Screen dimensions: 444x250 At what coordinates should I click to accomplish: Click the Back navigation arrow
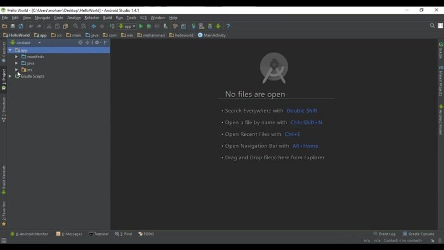pyautogui.click(x=94, y=26)
